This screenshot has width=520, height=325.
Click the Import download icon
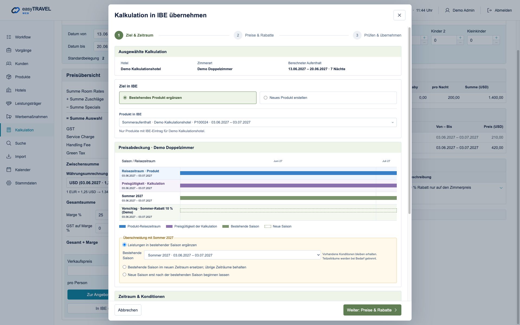pyautogui.click(x=9, y=157)
